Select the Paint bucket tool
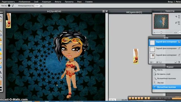Image resolution: width=181 pixels, height=102 pixels. [1, 35]
